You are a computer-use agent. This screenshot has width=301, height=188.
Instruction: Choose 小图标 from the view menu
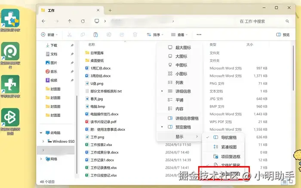tap(179, 74)
